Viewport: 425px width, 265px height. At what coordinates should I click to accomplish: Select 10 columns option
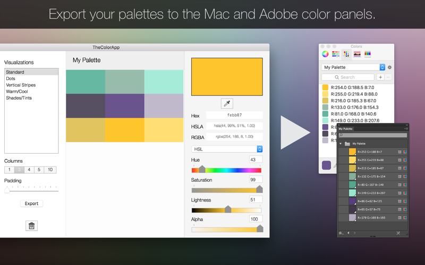click(x=50, y=170)
